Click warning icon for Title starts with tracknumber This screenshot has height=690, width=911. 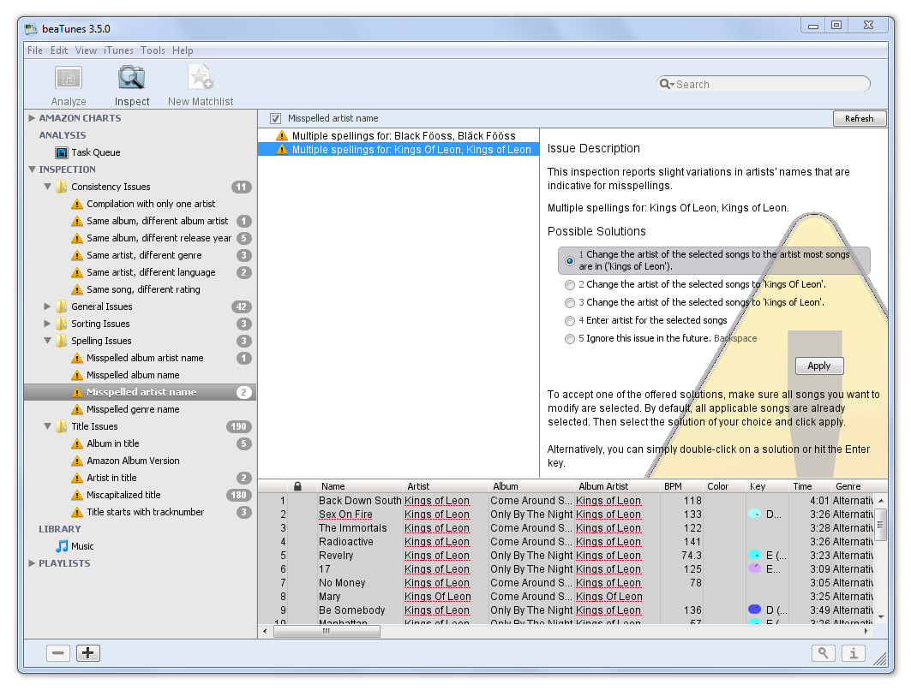(76, 513)
